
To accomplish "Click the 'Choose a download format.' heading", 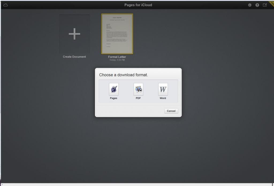I will point(123,75).
